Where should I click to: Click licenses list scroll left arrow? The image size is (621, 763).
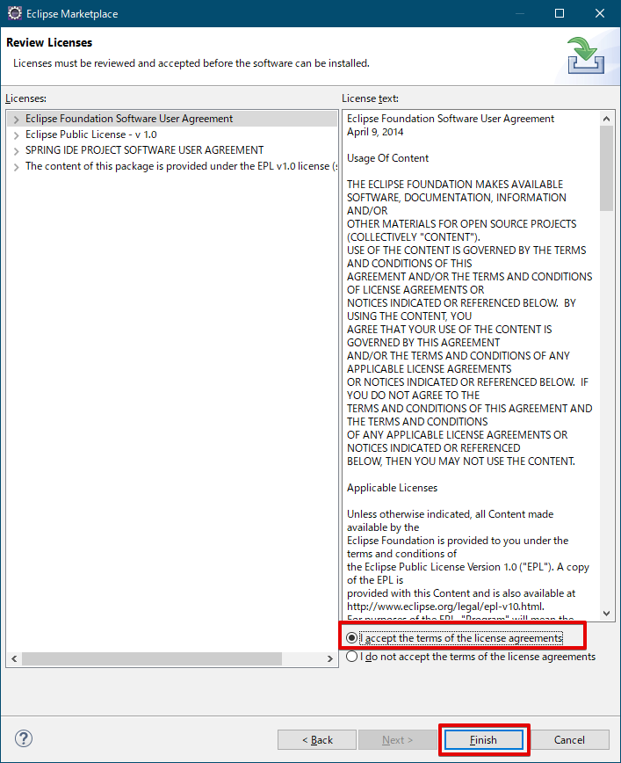pos(14,659)
